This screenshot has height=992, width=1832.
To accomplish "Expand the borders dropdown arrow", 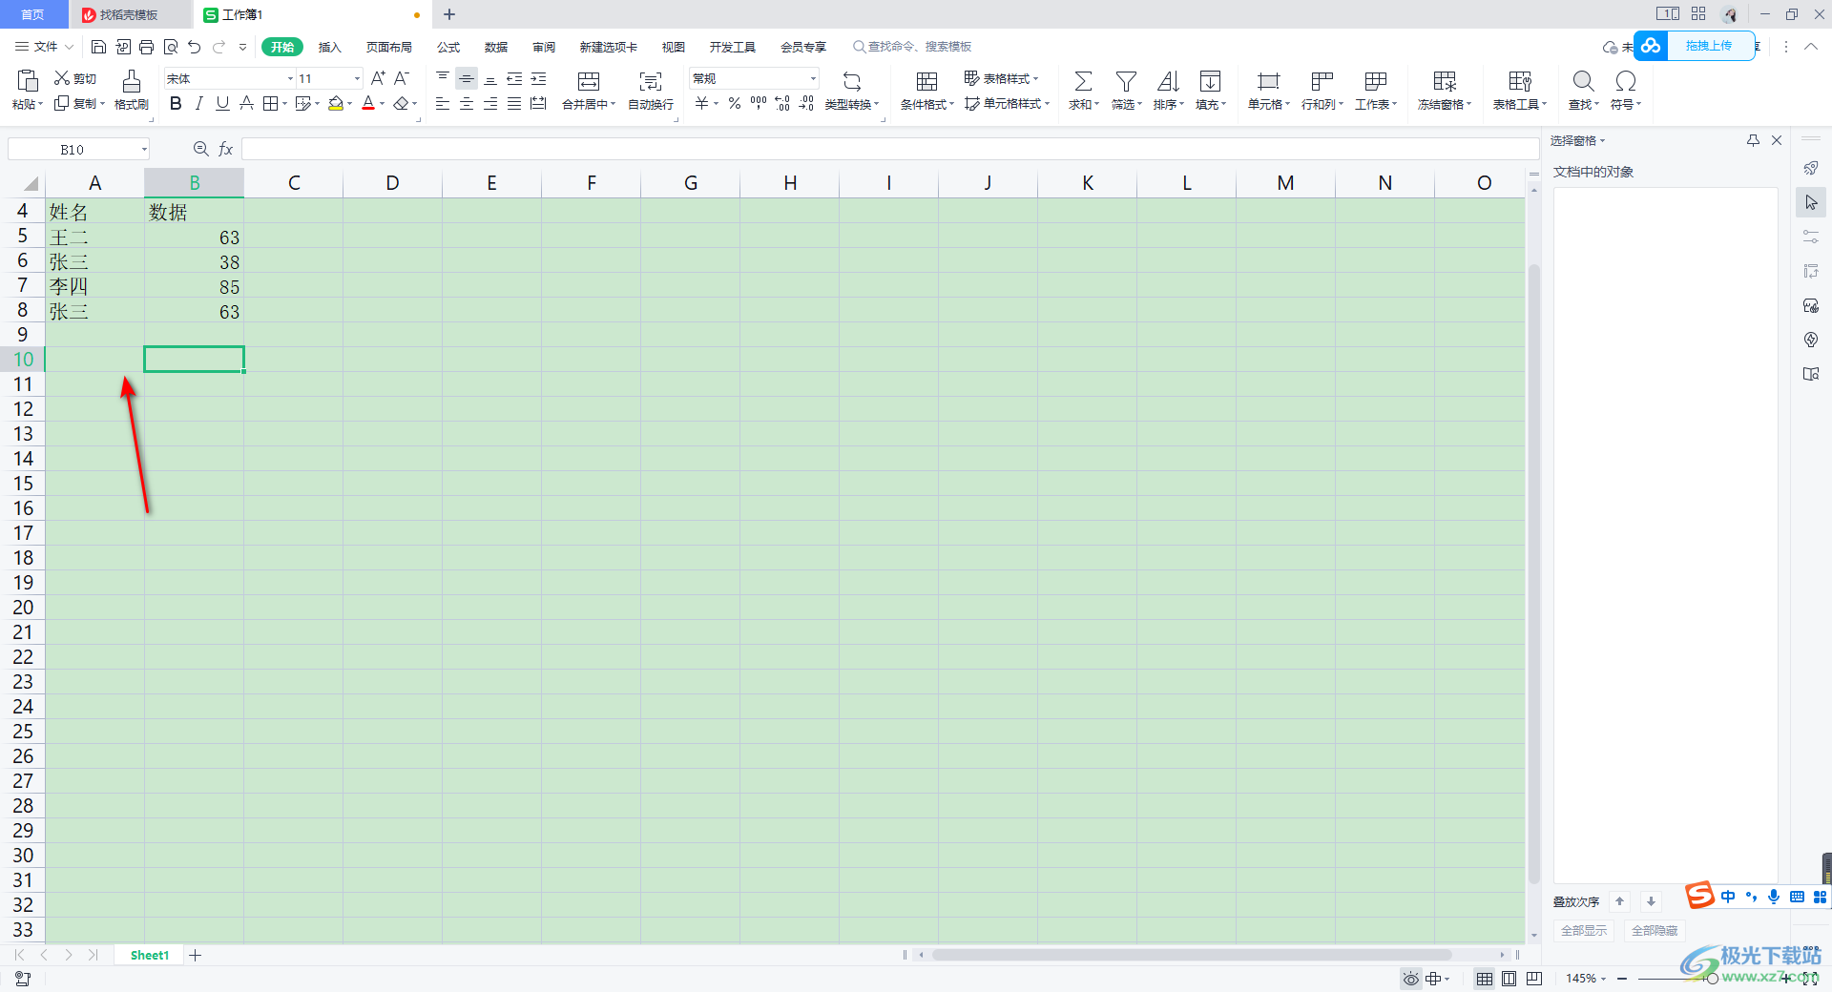I will pos(285,104).
